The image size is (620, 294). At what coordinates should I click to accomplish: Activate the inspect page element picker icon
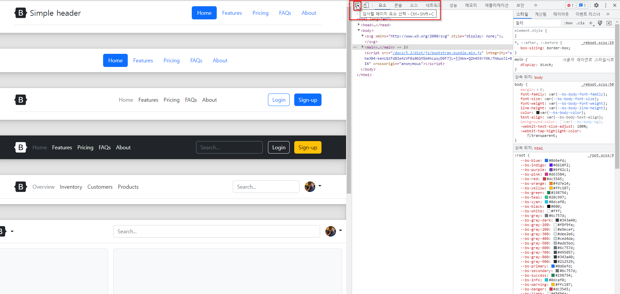(357, 5)
